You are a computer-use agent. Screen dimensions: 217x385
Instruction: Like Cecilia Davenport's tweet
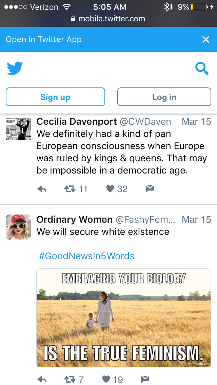click(110, 189)
